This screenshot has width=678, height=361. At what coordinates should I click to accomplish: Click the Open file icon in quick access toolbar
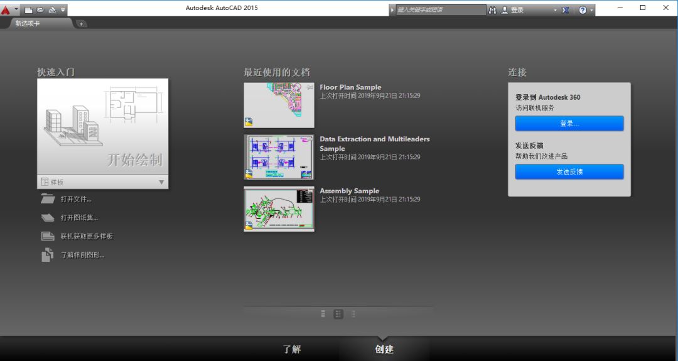tap(40, 9)
